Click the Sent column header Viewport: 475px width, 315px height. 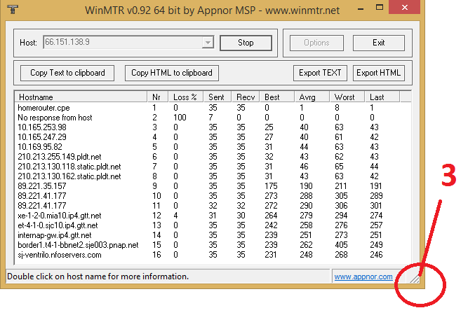coord(218,97)
